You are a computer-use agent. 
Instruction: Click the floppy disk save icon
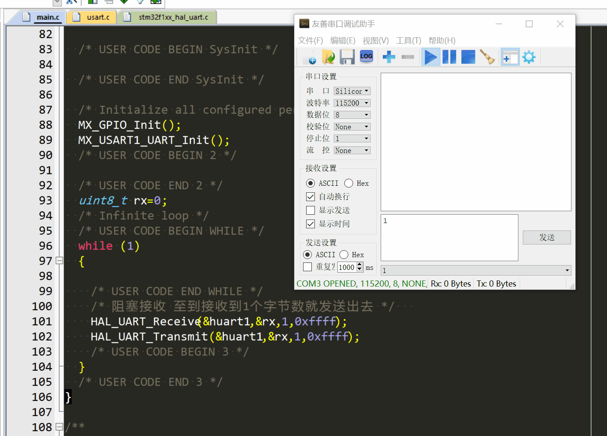347,57
